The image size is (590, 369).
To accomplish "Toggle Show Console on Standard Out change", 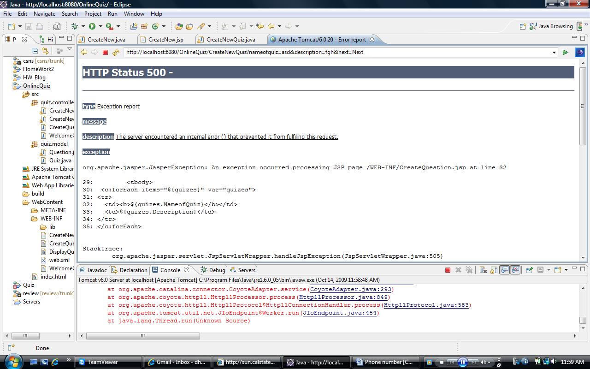I will pyautogui.click(x=505, y=270).
